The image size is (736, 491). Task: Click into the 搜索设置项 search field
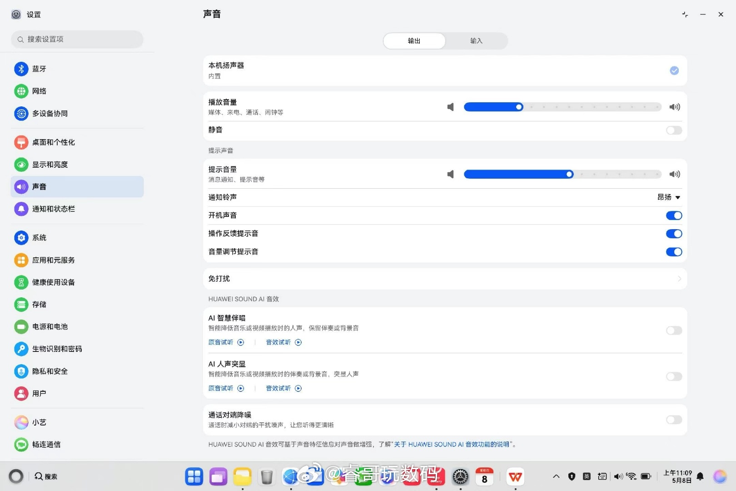pyautogui.click(x=77, y=40)
